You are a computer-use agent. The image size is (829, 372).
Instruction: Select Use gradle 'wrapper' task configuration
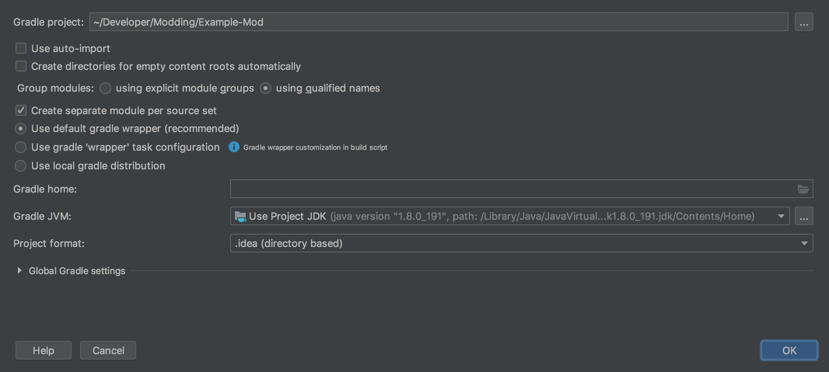[x=21, y=147]
